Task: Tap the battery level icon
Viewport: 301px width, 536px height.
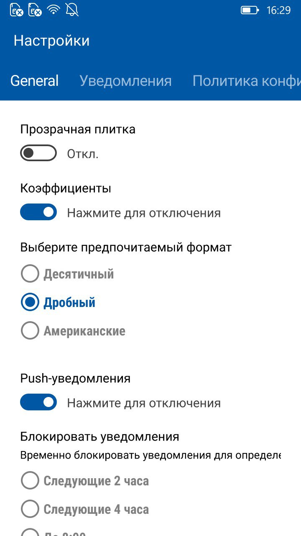Action: (x=250, y=10)
